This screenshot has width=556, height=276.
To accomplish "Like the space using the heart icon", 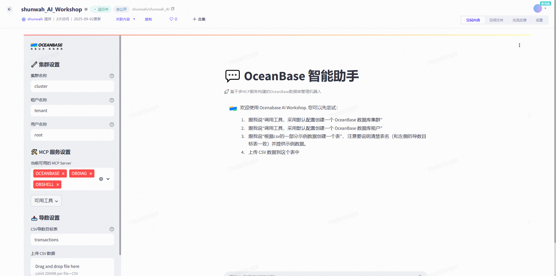I will pyautogui.click(x=171, y=19).
